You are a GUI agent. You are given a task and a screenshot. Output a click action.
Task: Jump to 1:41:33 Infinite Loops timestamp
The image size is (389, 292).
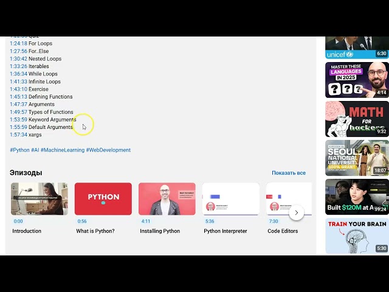19,82
